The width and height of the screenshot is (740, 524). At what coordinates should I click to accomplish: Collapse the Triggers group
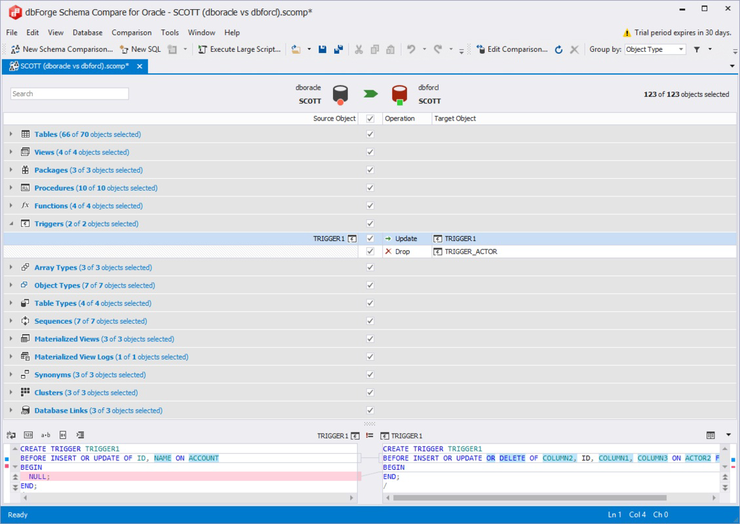tap(11, 223)
